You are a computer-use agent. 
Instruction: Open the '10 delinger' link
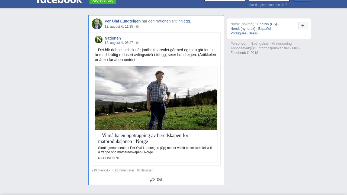tap(144, 170)
